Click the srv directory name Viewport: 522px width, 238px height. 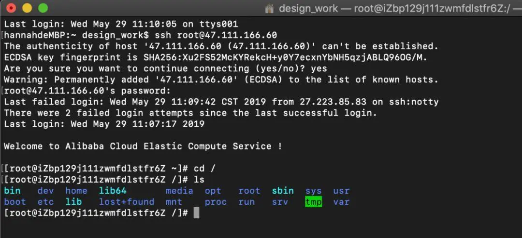point(280,202)
